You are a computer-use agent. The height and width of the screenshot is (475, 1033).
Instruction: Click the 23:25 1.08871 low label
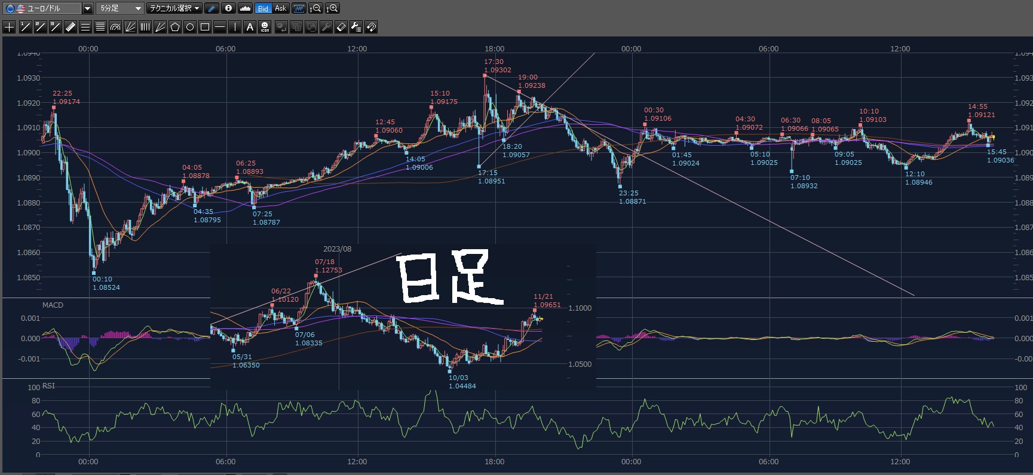tap(632, 197)
